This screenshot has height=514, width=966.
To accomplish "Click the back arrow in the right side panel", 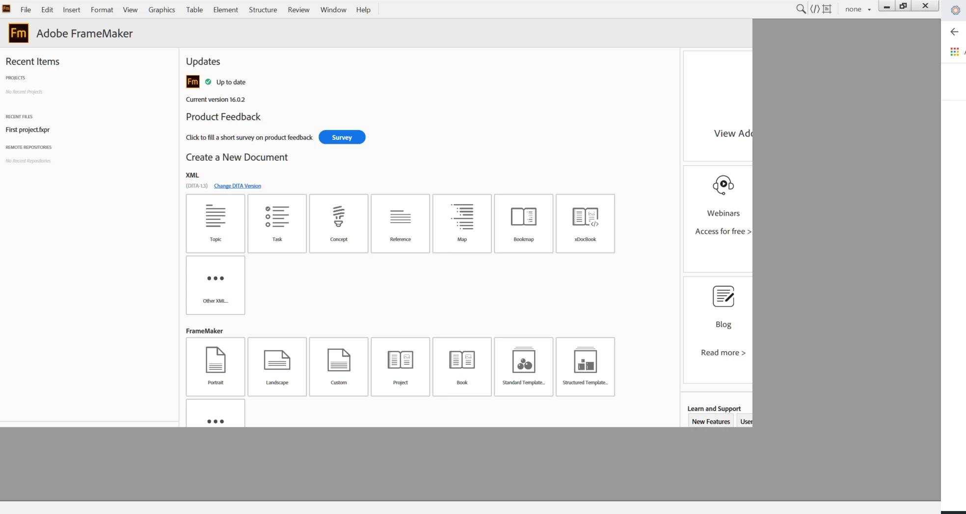I will point(954,32).
